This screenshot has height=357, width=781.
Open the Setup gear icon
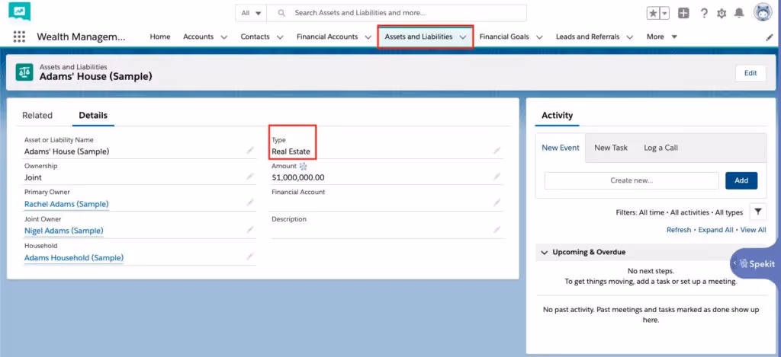[x=722, y=14]
